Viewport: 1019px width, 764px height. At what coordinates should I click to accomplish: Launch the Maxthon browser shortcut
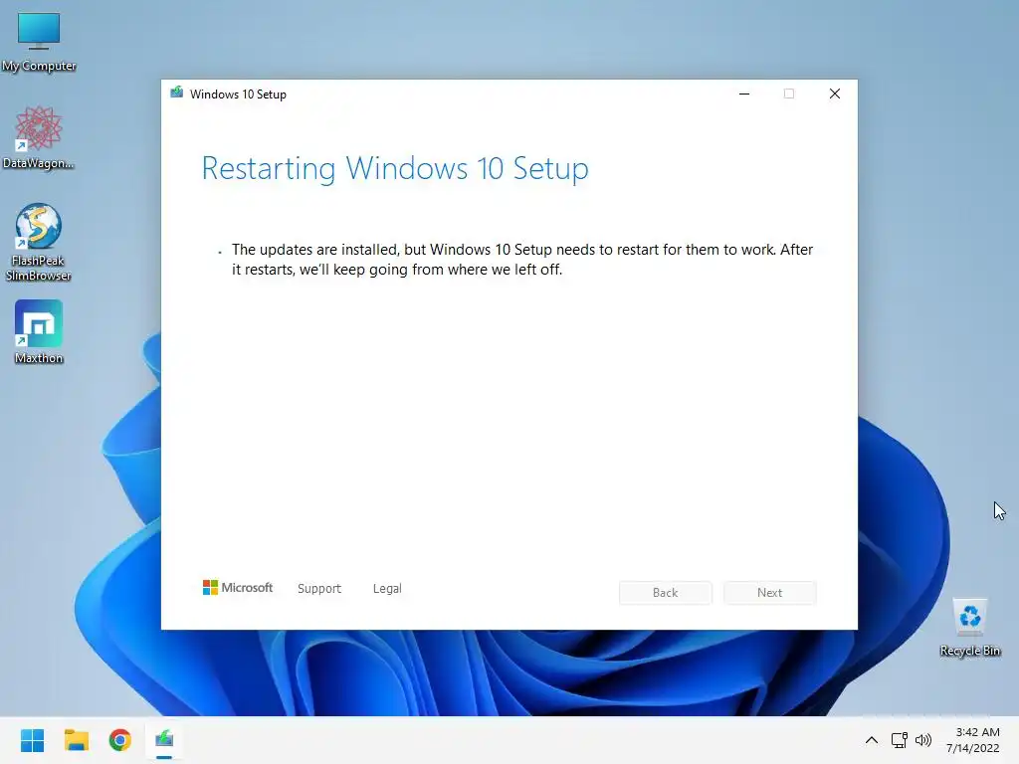tap(39, 332)
